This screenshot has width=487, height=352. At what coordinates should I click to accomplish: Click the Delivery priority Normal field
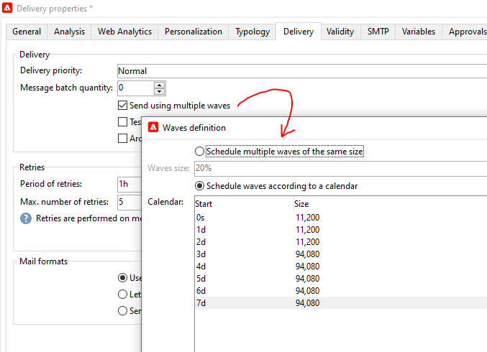pos(302,71)
